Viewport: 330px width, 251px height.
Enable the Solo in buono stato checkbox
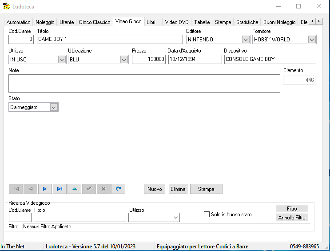click(x=207, y=215)
